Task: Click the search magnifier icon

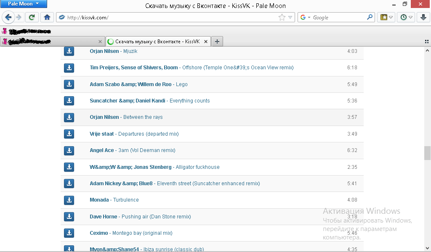Action: (370, 17)
